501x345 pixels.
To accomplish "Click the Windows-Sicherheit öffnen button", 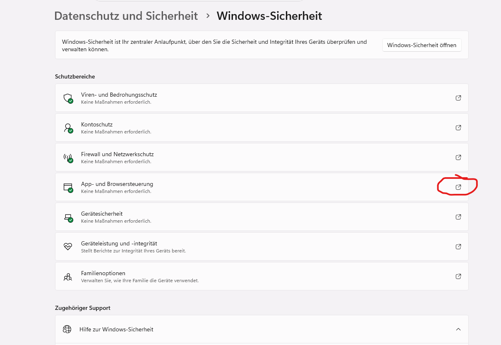I will (422, 45).
